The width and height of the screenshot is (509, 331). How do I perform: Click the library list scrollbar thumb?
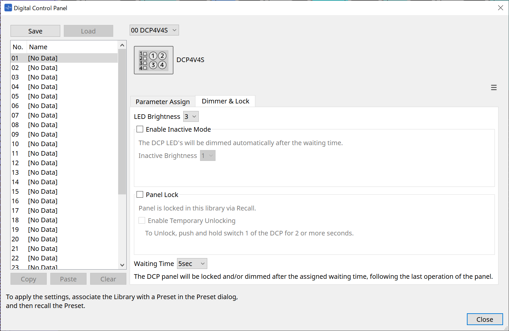122,121
